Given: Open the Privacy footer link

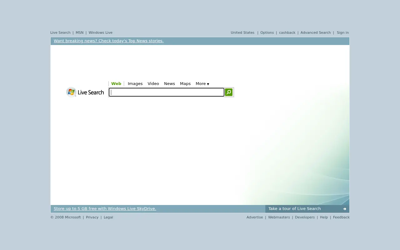Looking at the screenshot, I should click(x=92, y=217).
